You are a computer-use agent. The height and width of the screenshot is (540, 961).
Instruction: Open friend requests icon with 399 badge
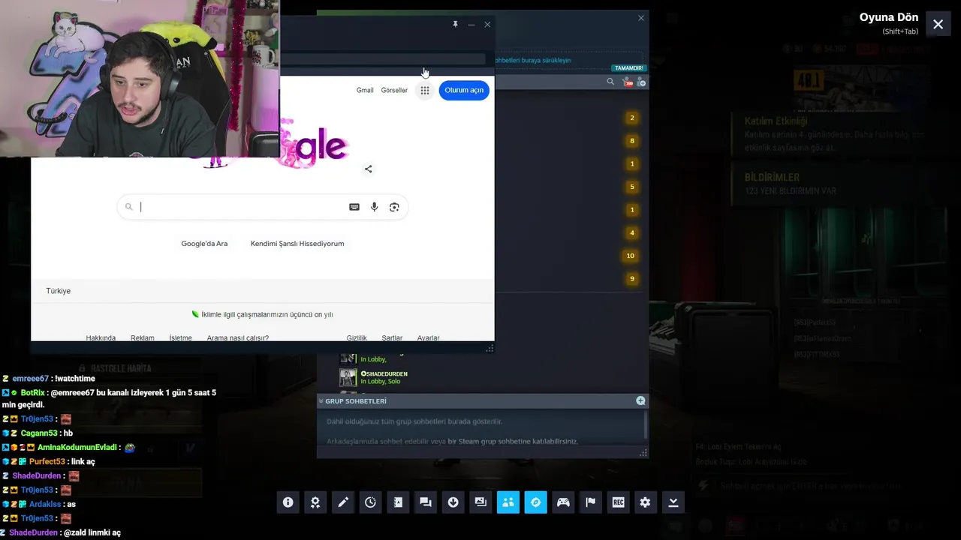click(x=628, y=82)
